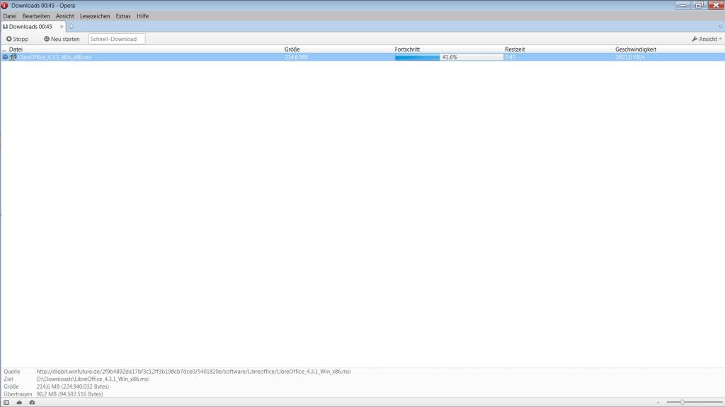The height and width of the screenshot is (407, 725).
Task: Open the Extras menu
Action: (123, 16)
